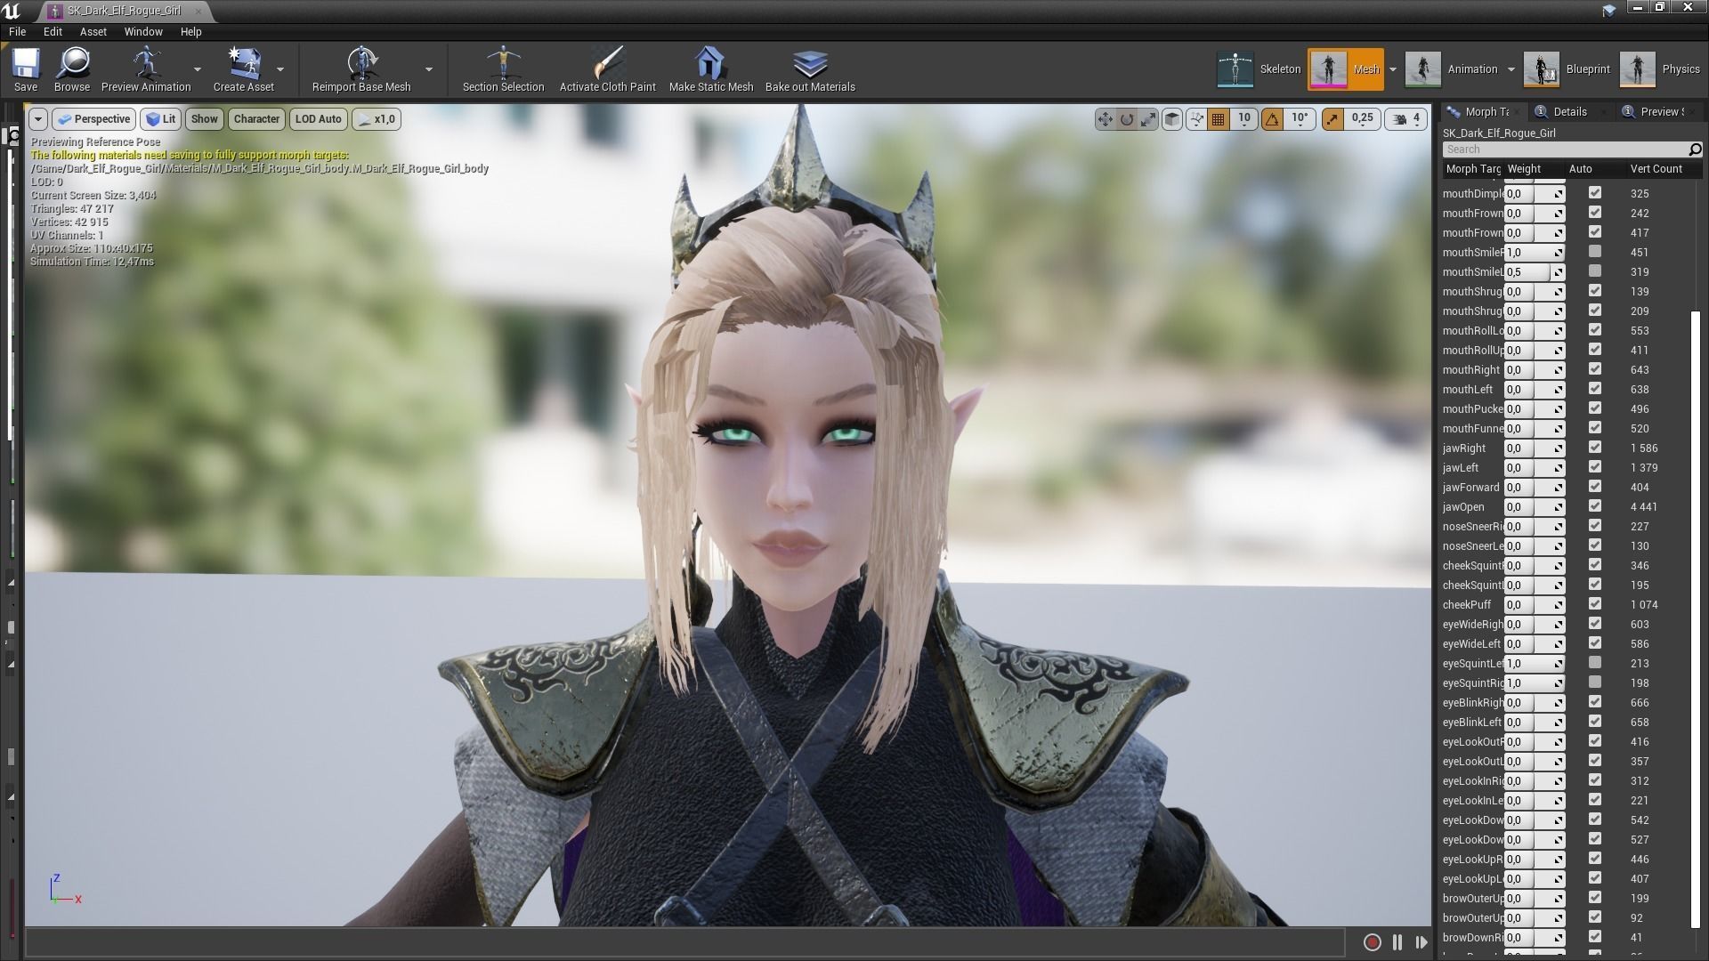Open the Physics editor mode

click(x=1660, y=69)
